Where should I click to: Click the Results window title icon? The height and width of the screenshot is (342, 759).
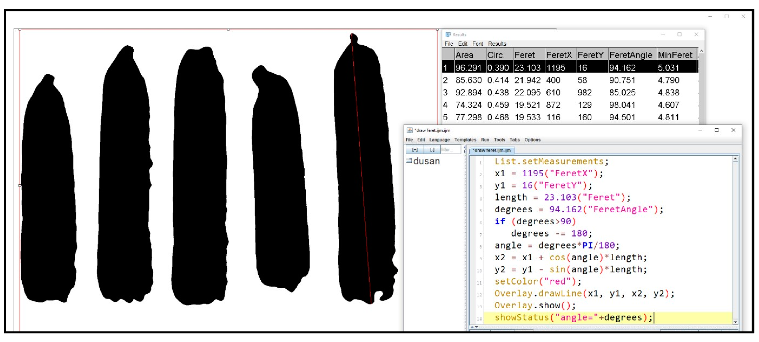tap(448, 34)
